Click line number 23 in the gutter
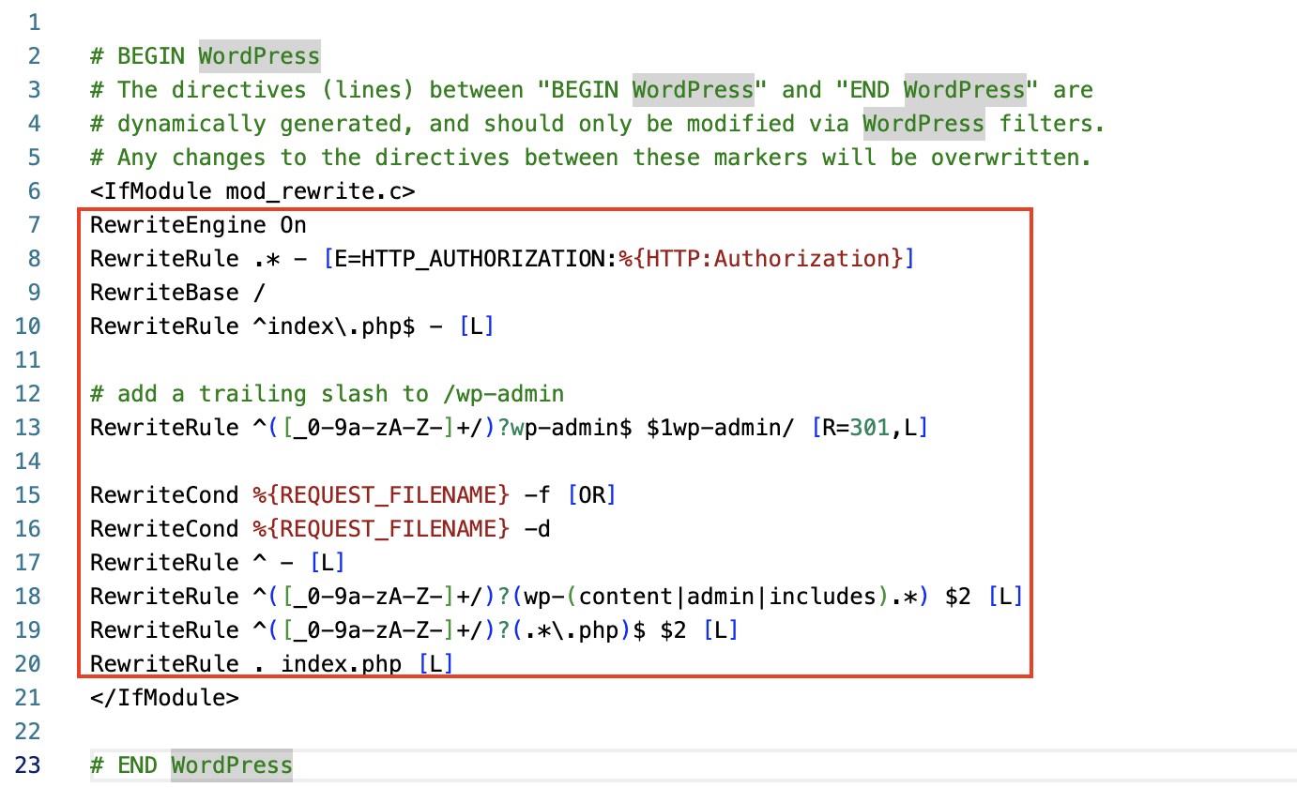The image size is (1297, 803). [28, 765]
